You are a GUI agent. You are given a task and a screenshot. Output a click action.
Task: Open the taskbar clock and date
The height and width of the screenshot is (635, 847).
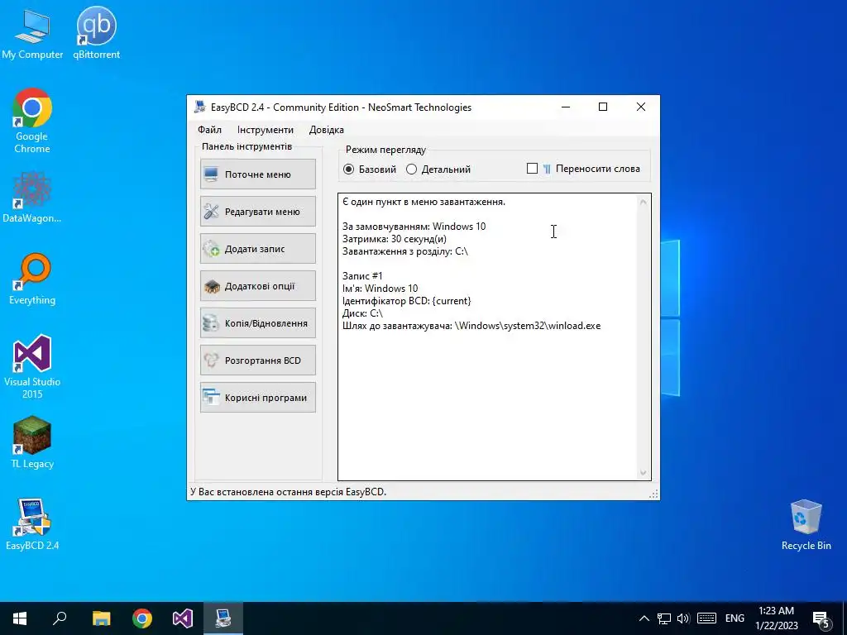pos(776,618)
